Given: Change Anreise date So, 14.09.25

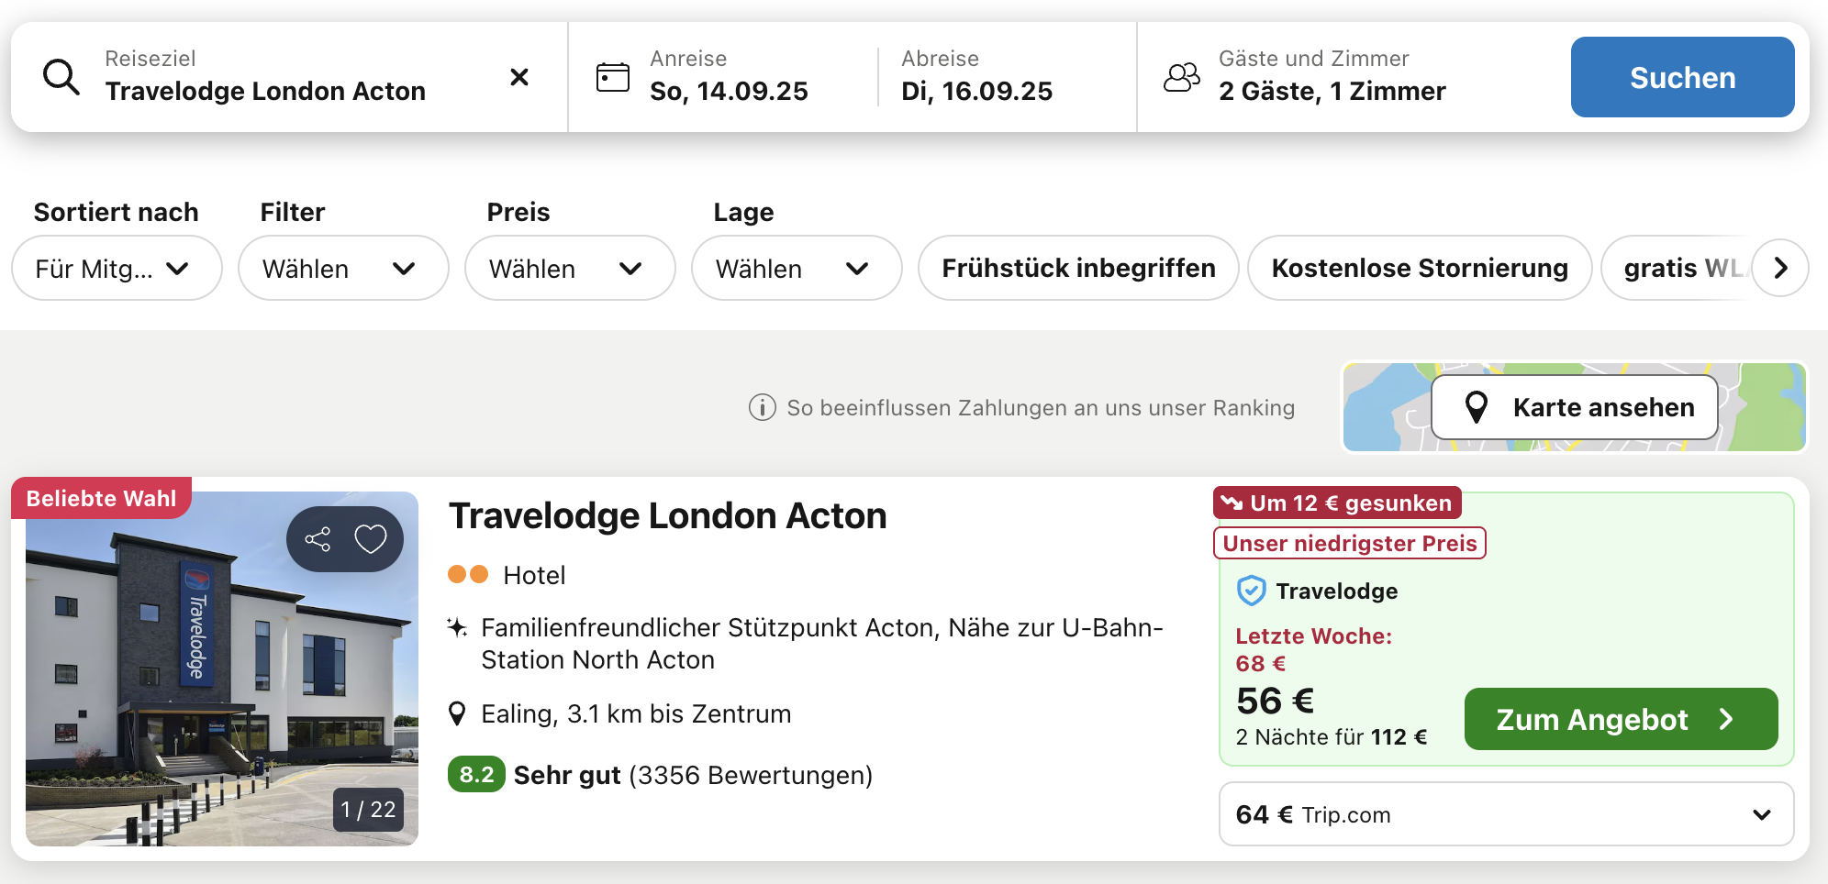Looking at the screenshot, I should (729, 77).
